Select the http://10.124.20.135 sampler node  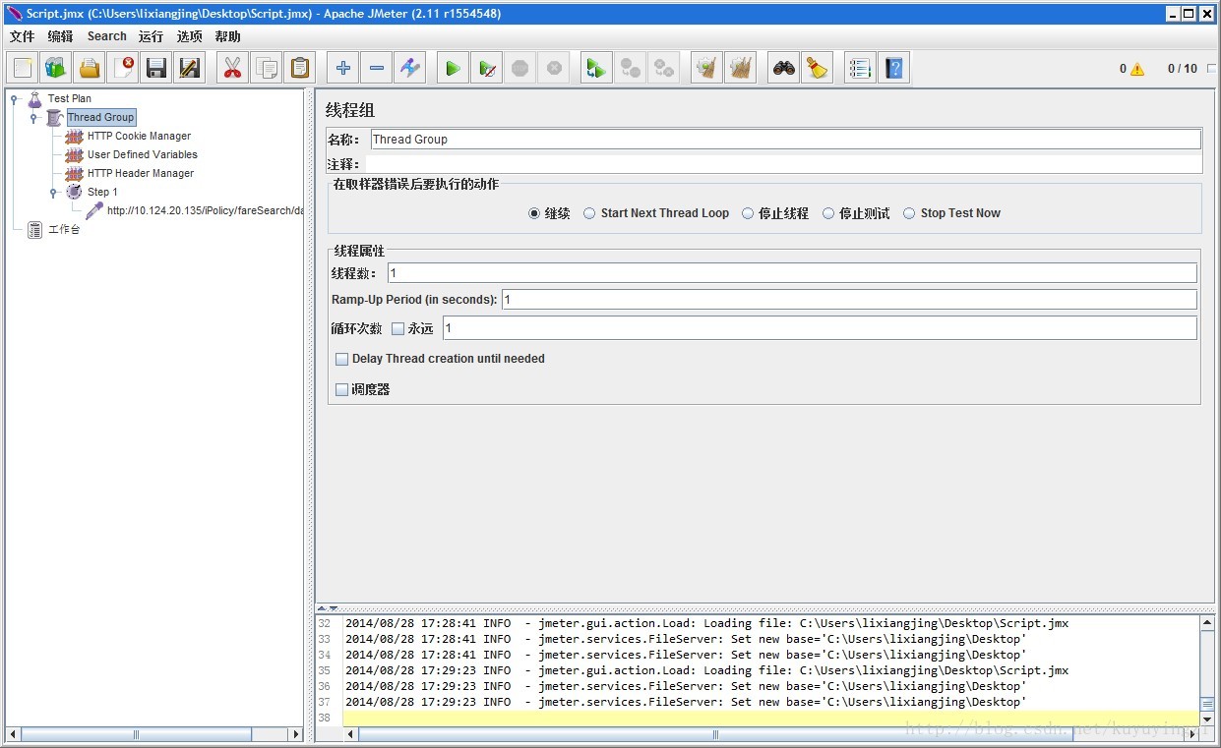tap(205, 211)
